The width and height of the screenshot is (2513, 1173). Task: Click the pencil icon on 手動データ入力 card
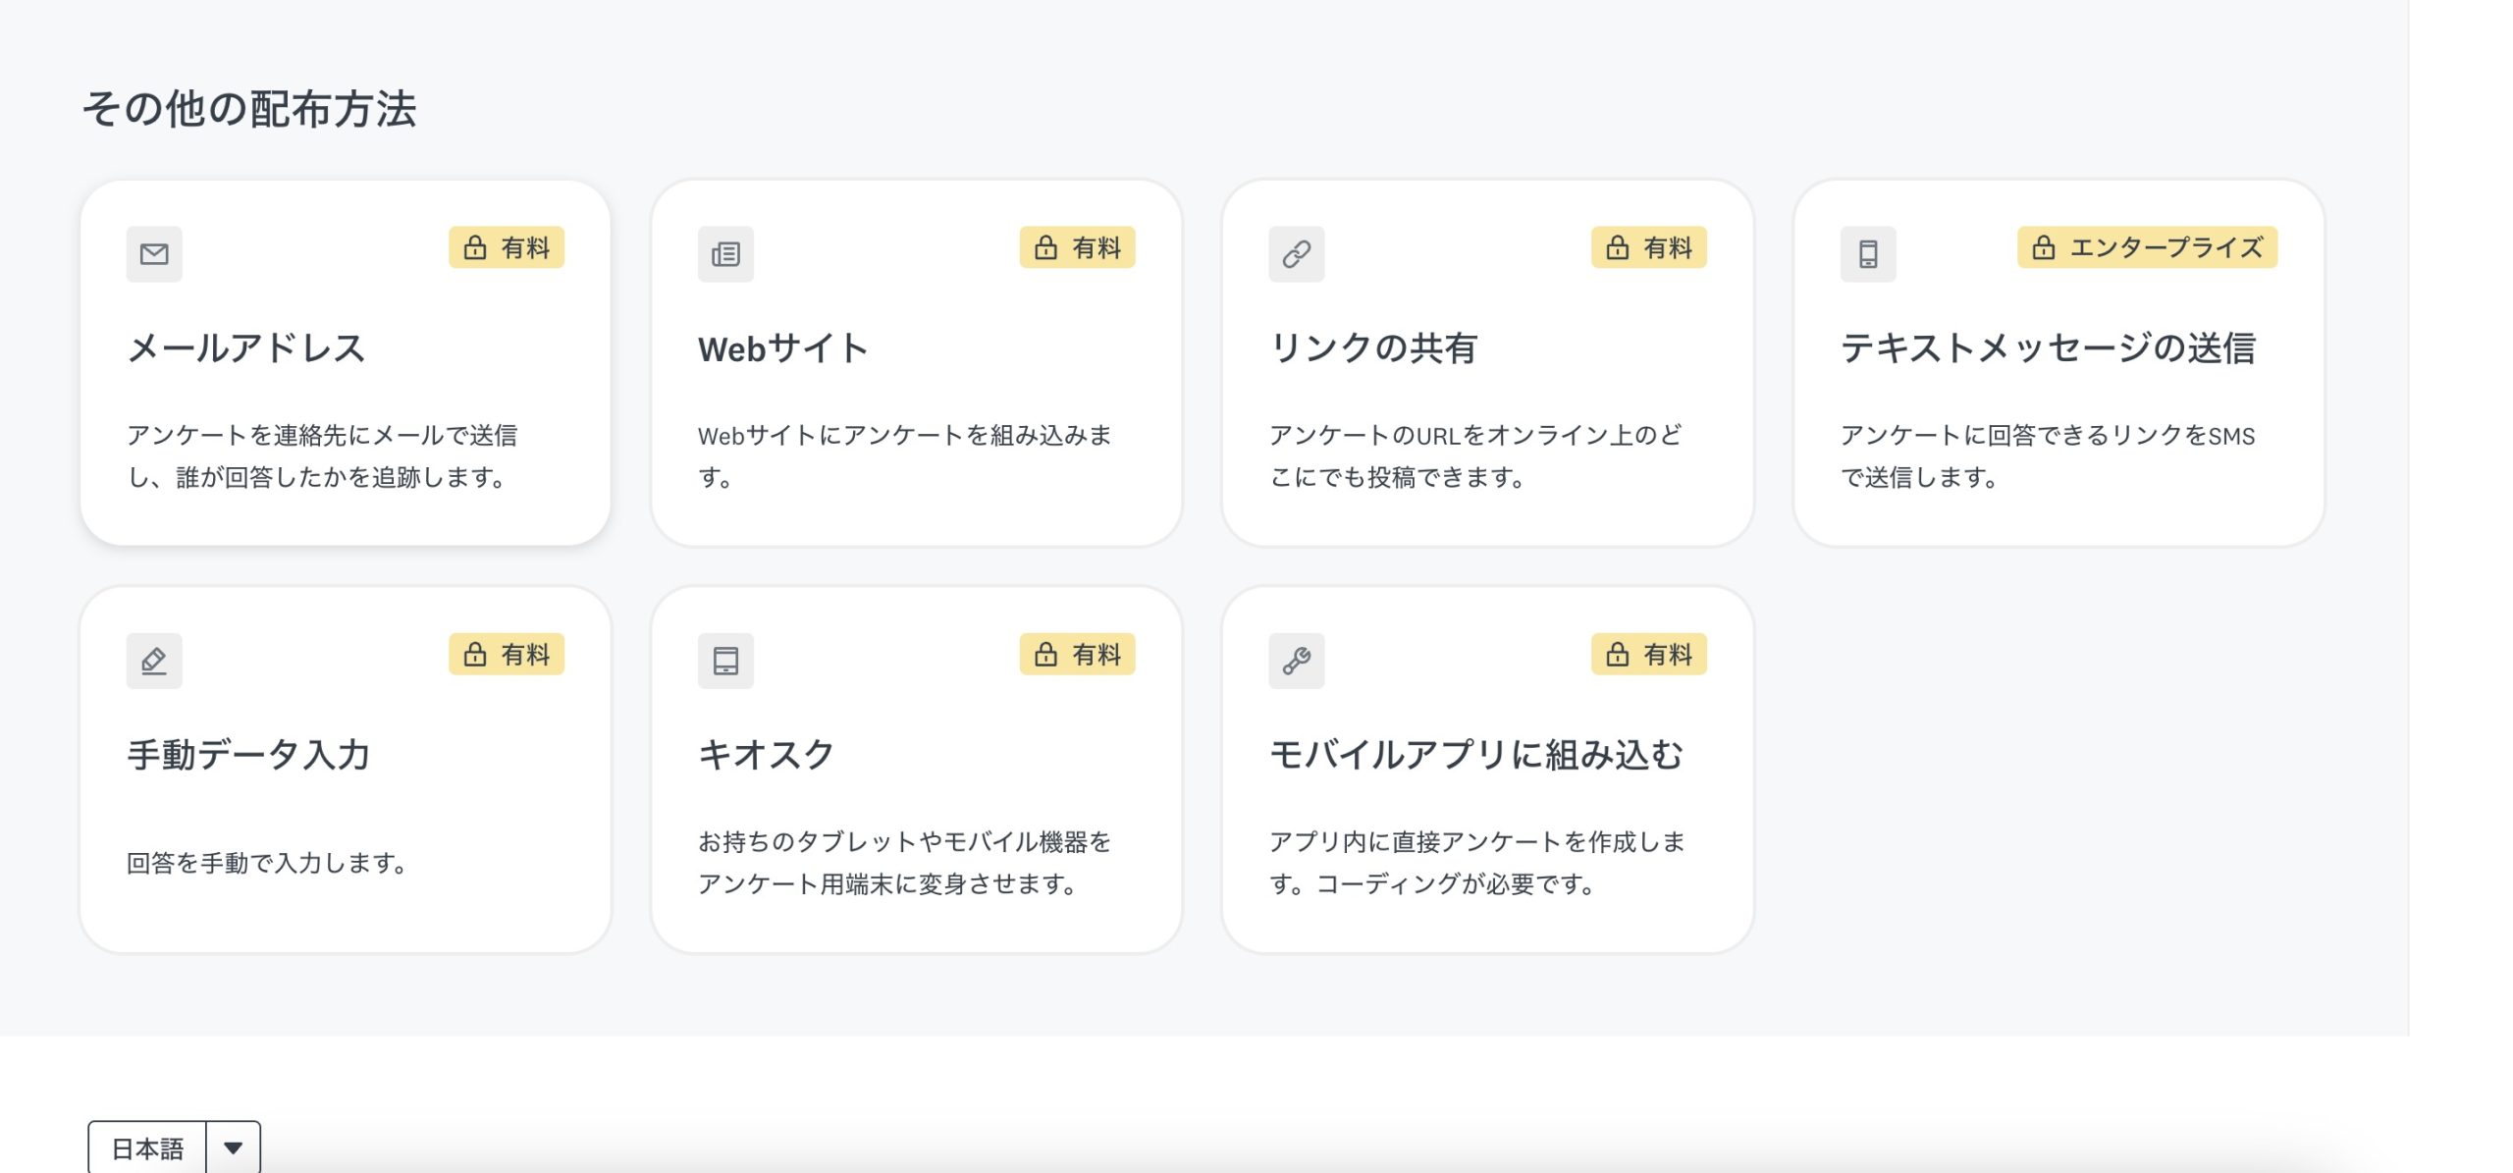[x=154, y=661]
